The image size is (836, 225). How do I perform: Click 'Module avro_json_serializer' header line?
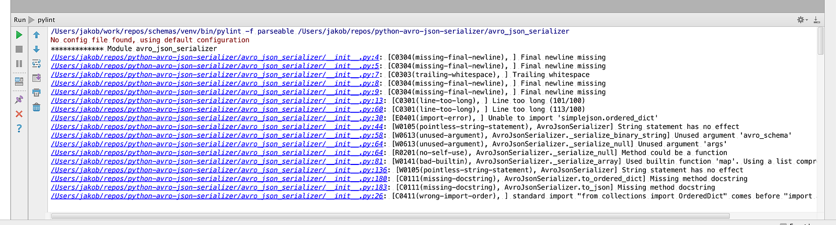pyautogui.click(x=134, y=49)
